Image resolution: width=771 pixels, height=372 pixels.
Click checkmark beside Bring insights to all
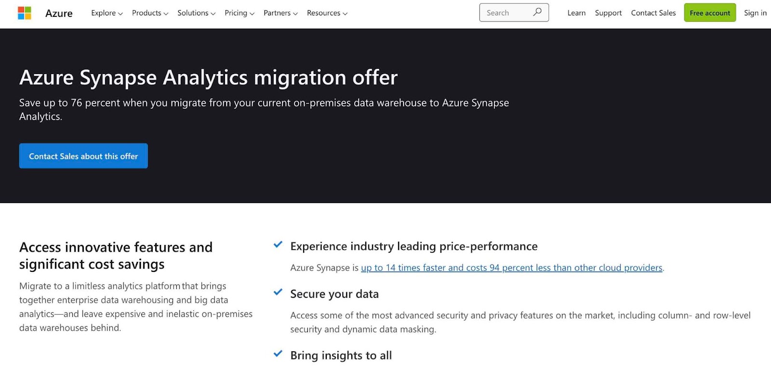coord(278,354)
